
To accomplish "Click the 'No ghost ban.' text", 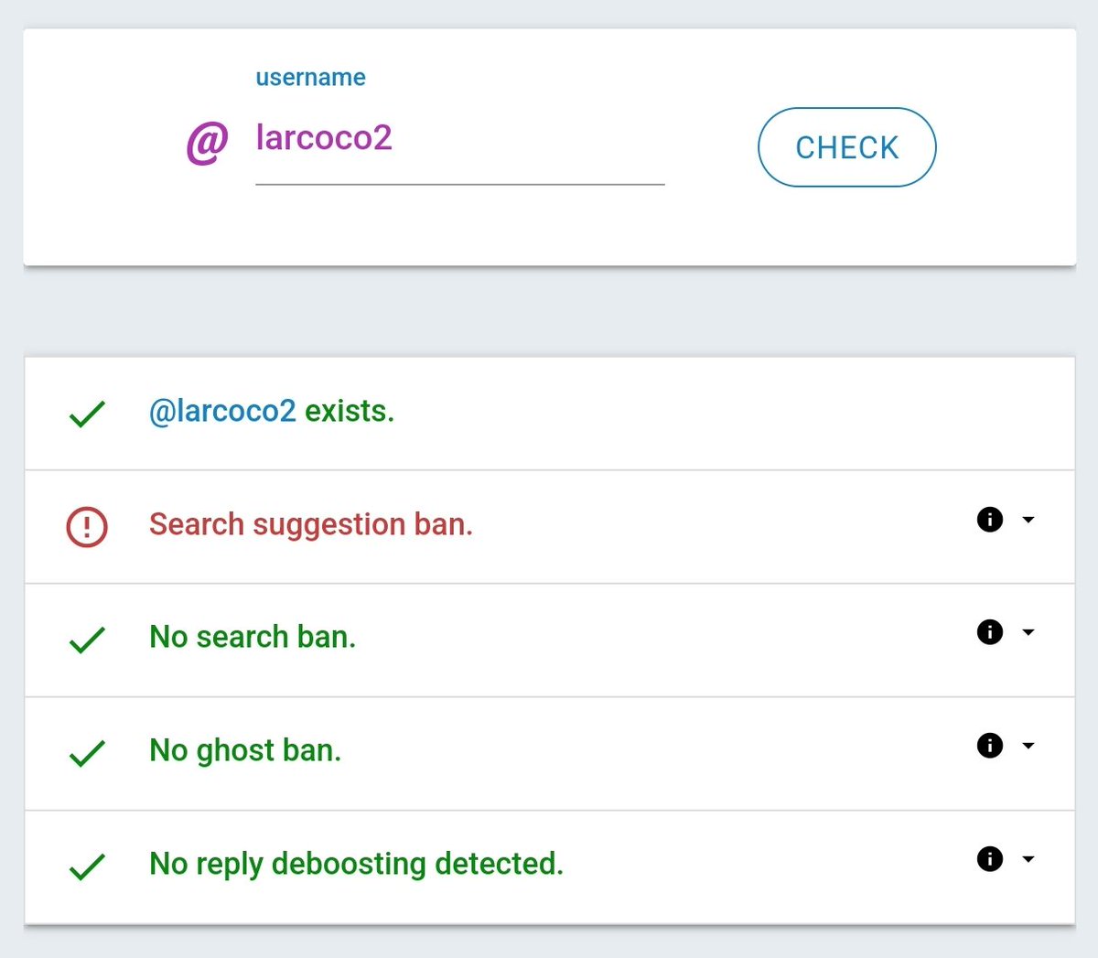I will click(245, 750).
